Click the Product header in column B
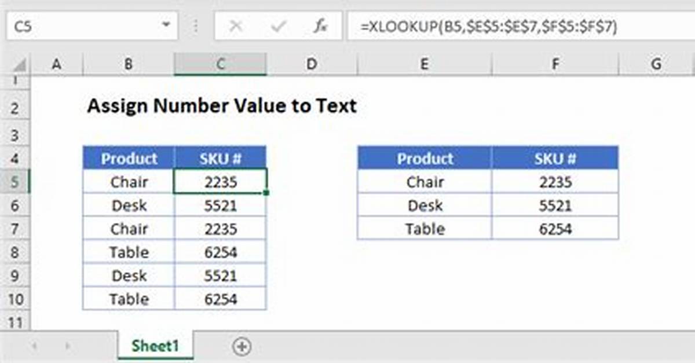The height and width of the screenshot is (363, 695). [129, 158]
